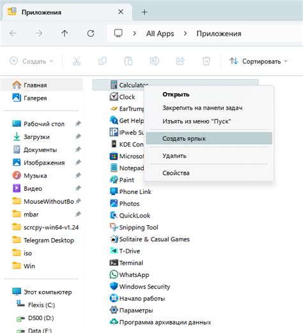Select the Calculator app icon
The image size is (303, 333).
pyautogui.click(x=114, y=85)
